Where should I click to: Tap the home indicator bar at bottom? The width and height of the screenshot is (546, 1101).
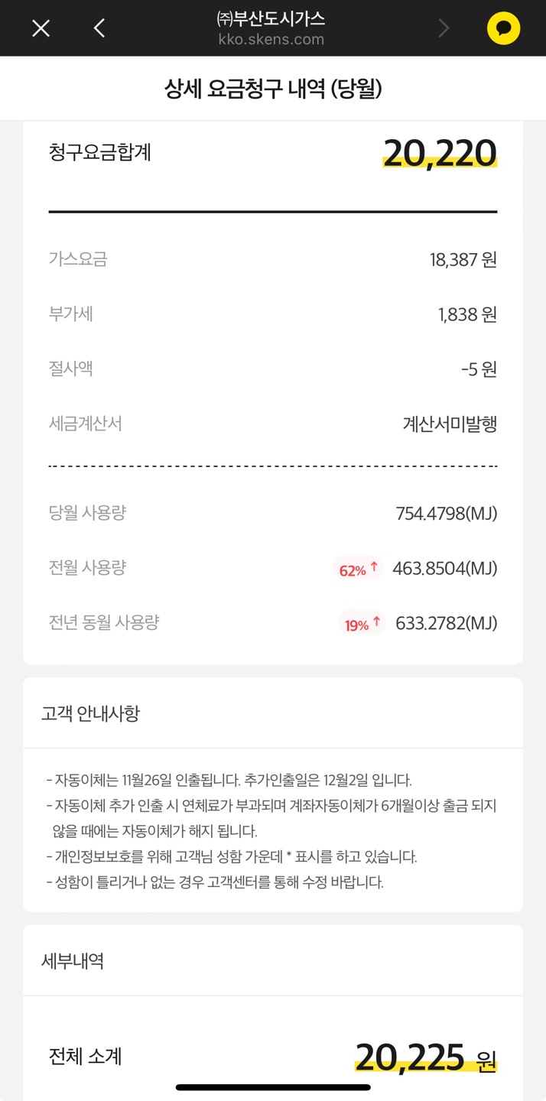(273, 1086)
